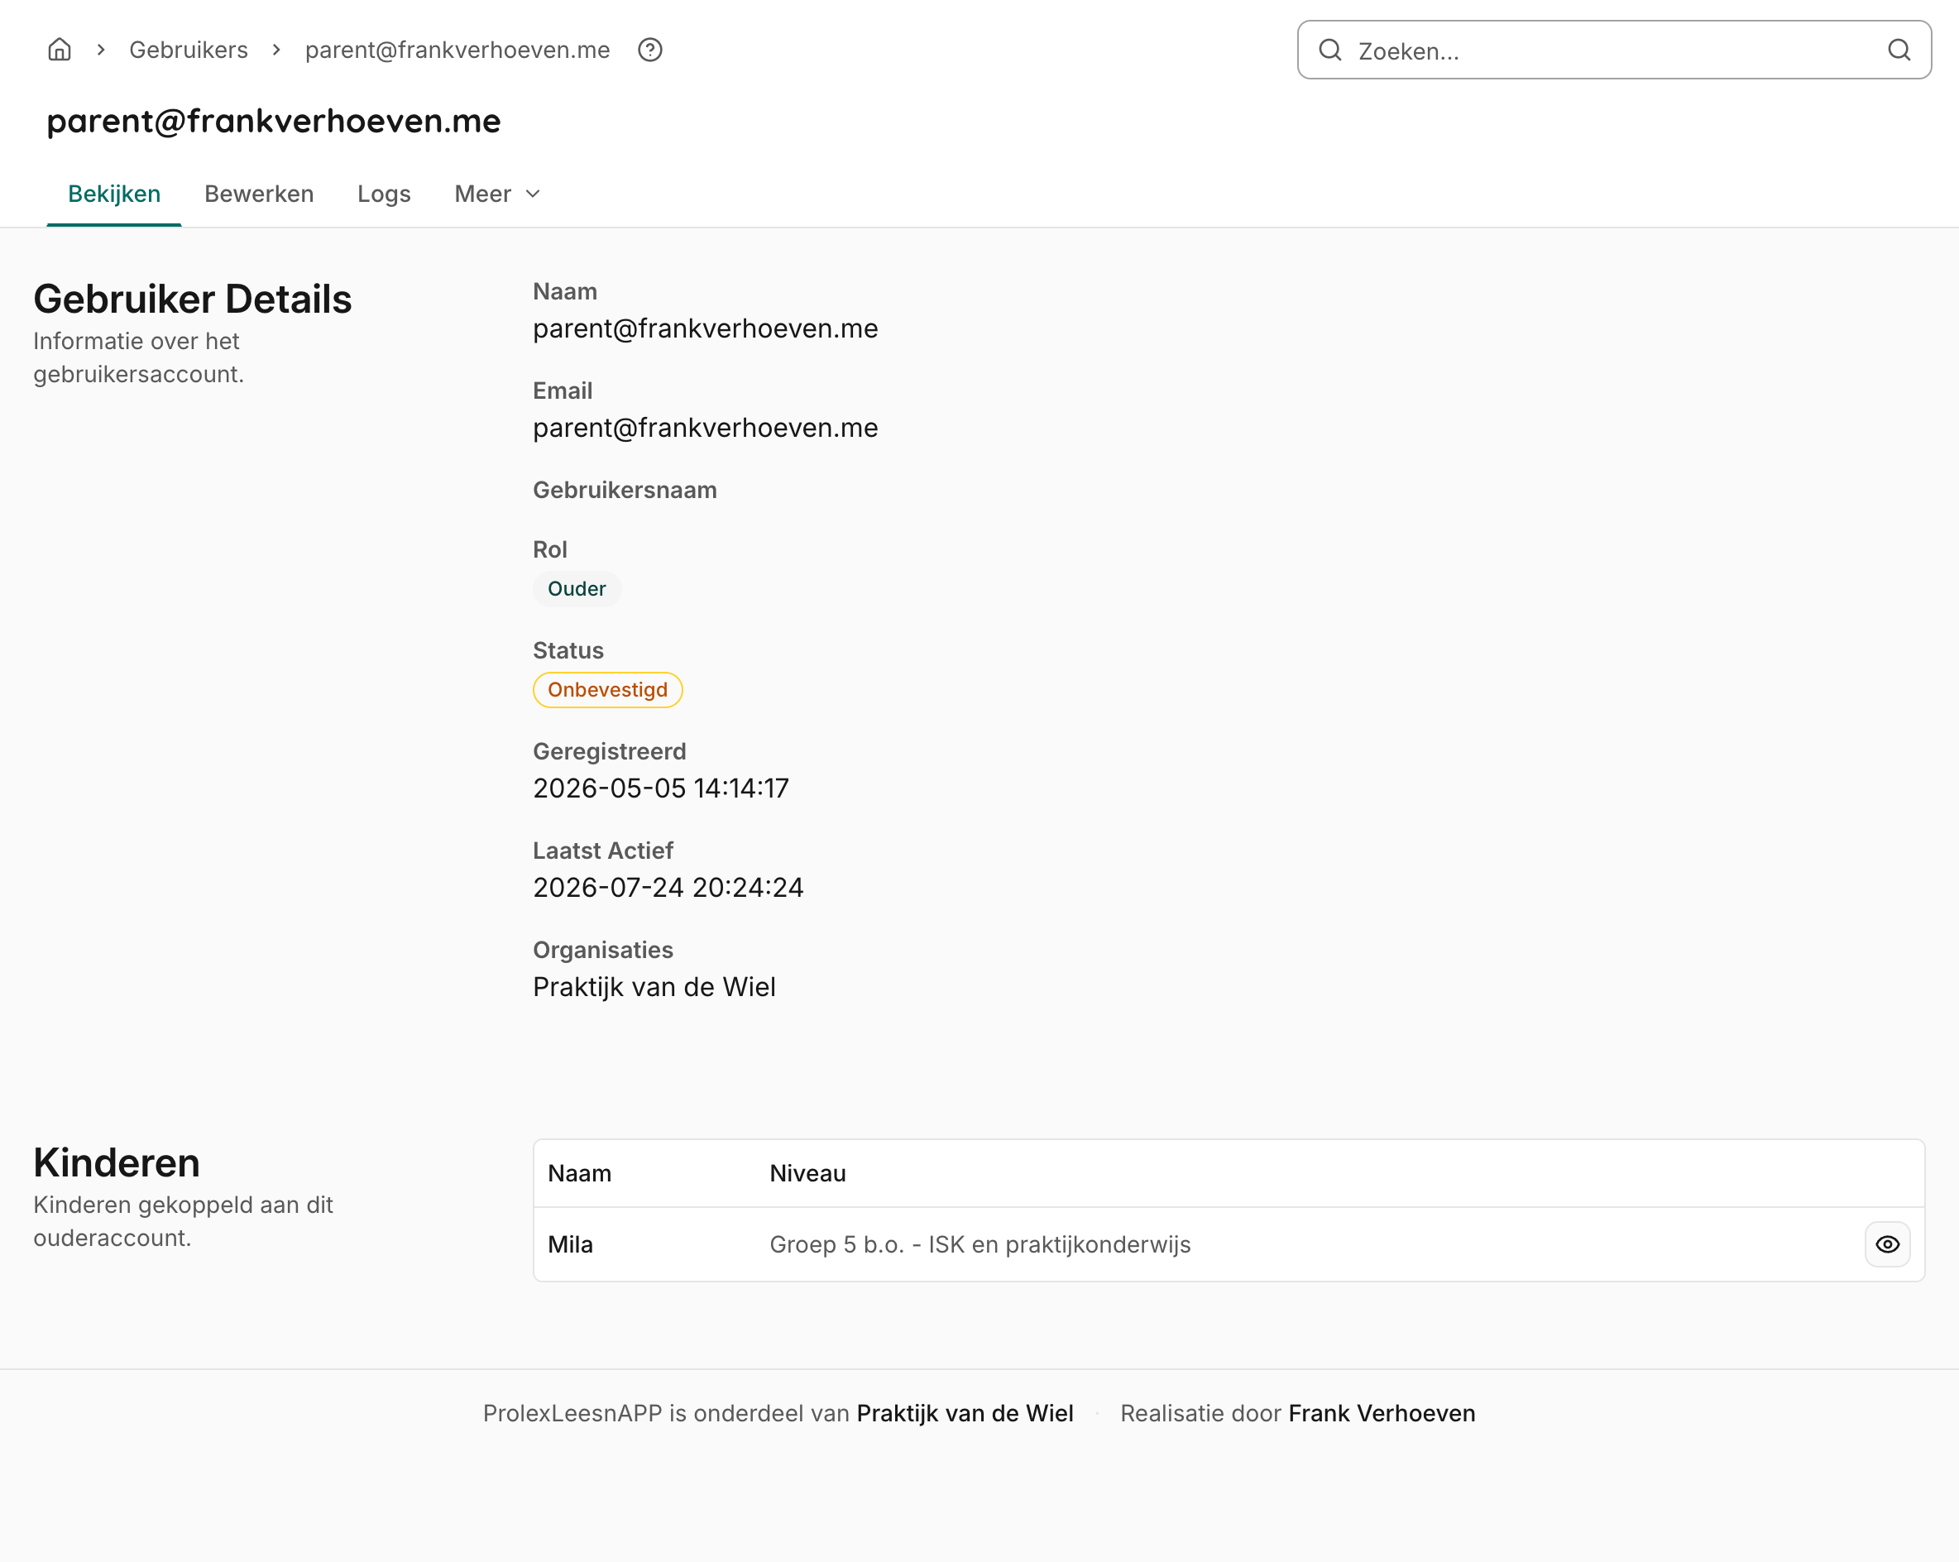Click parent@frankverhoeven.me breadcrumb link
Viewport: 1959px width, 1562px height.
pos(457,50)
